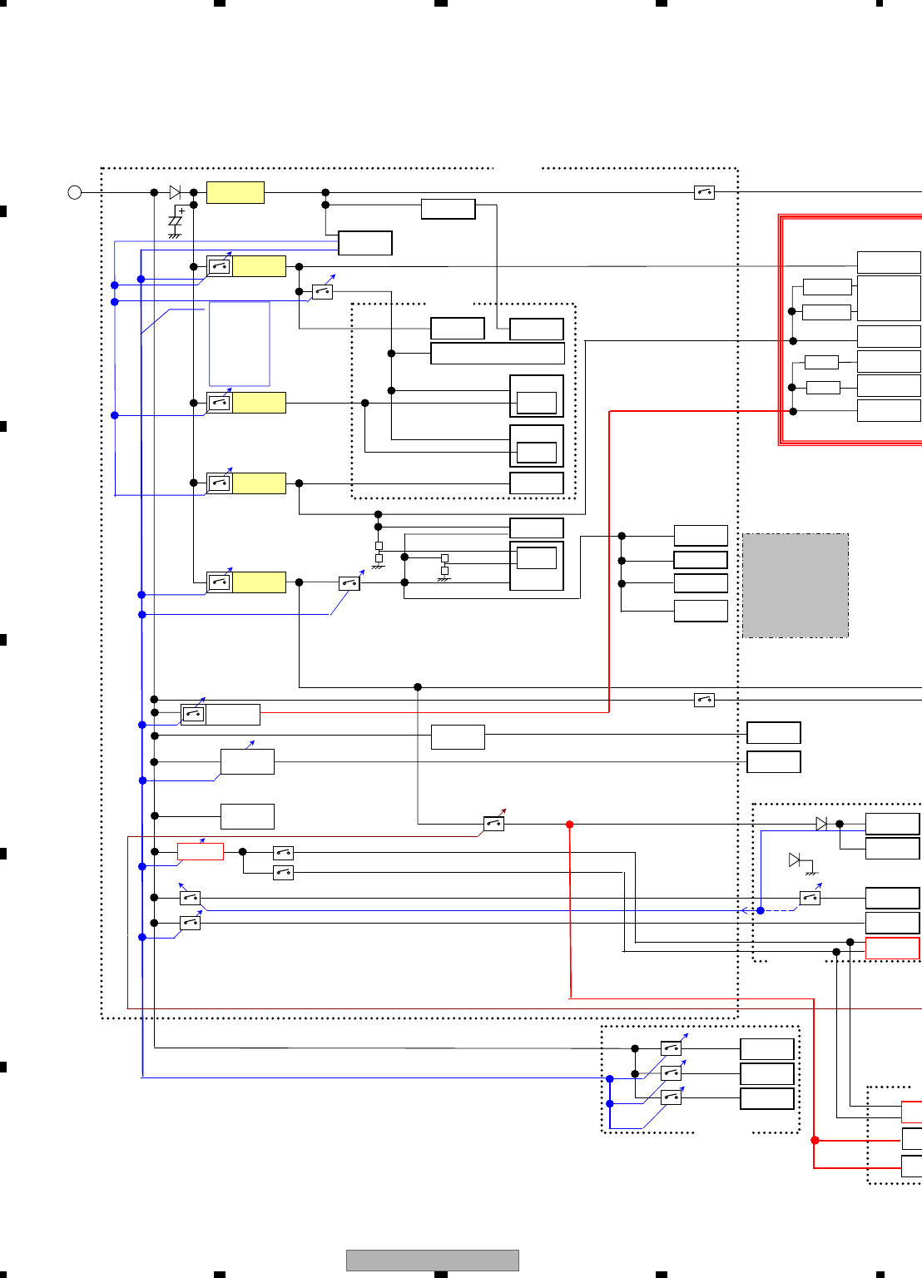The width and height of the screenshot is (922, 1278).
Task: Click the small red-outlined block on the left side
Action: pyautogui.click(x=201, y=851)
